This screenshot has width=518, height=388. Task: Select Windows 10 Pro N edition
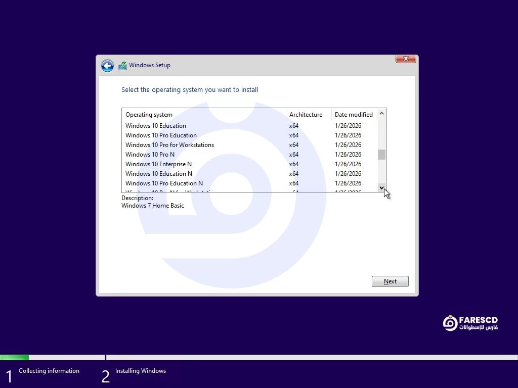click(x=150, y=155)
